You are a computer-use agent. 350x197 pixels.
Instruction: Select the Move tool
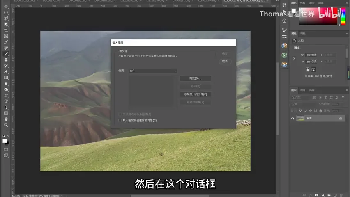pos(6,7)
